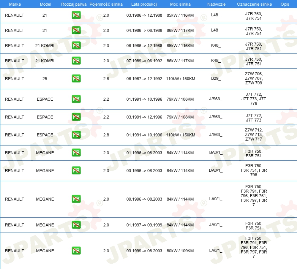The image size is (297, 269).
Task: Click the 110kW / 150KM cell in ESPACE row
Action: click(x=180, y=135)
